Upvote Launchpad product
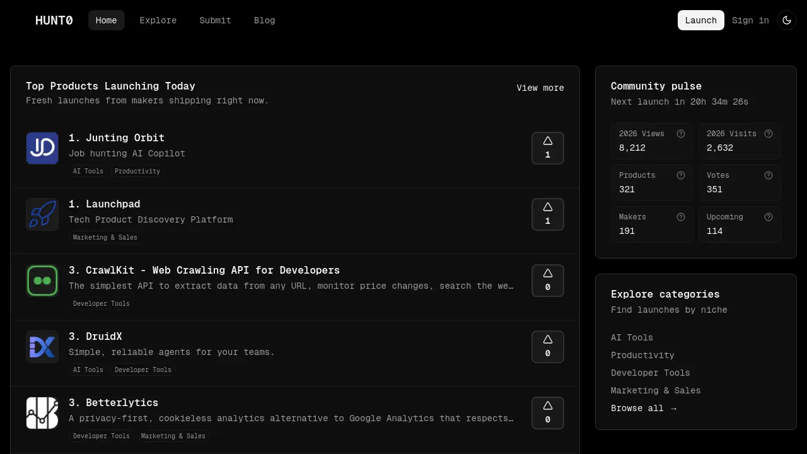 (548, 214)
